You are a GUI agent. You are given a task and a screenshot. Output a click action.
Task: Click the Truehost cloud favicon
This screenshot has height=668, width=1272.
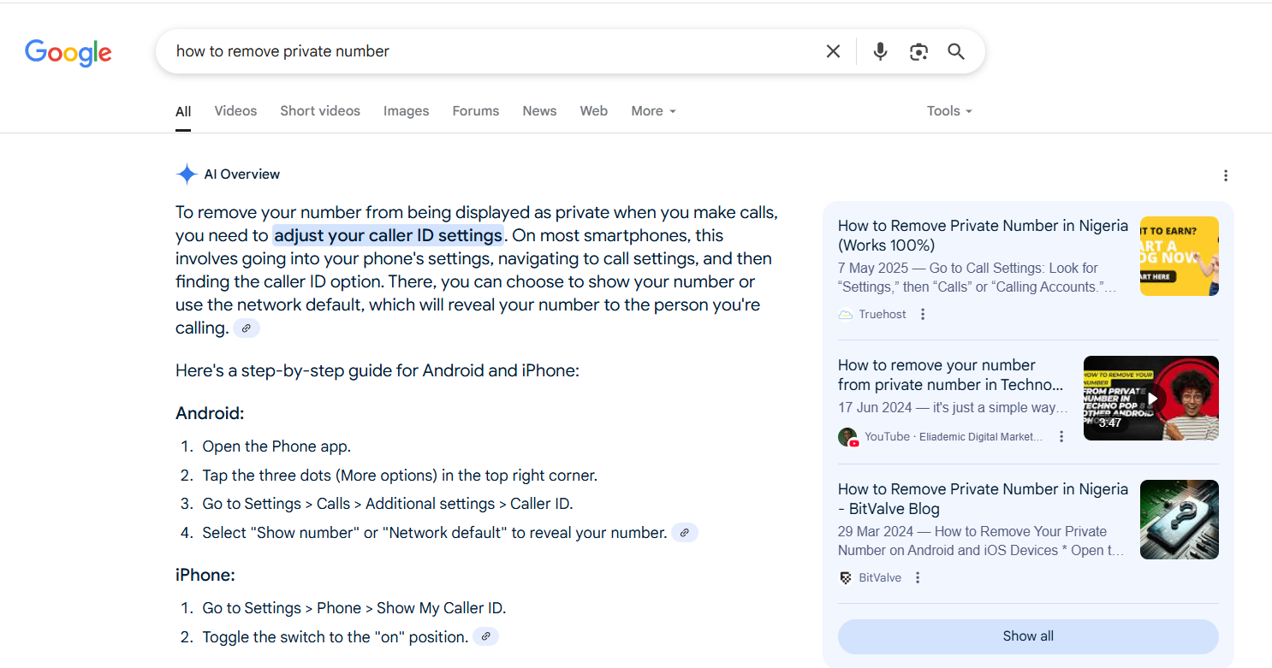click(845, 314)
